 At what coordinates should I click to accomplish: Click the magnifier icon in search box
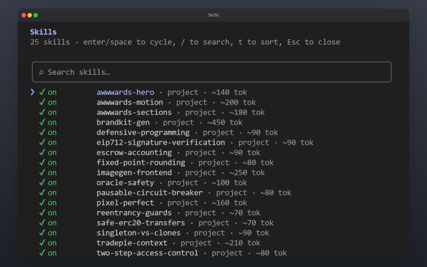tap(41, 72)
